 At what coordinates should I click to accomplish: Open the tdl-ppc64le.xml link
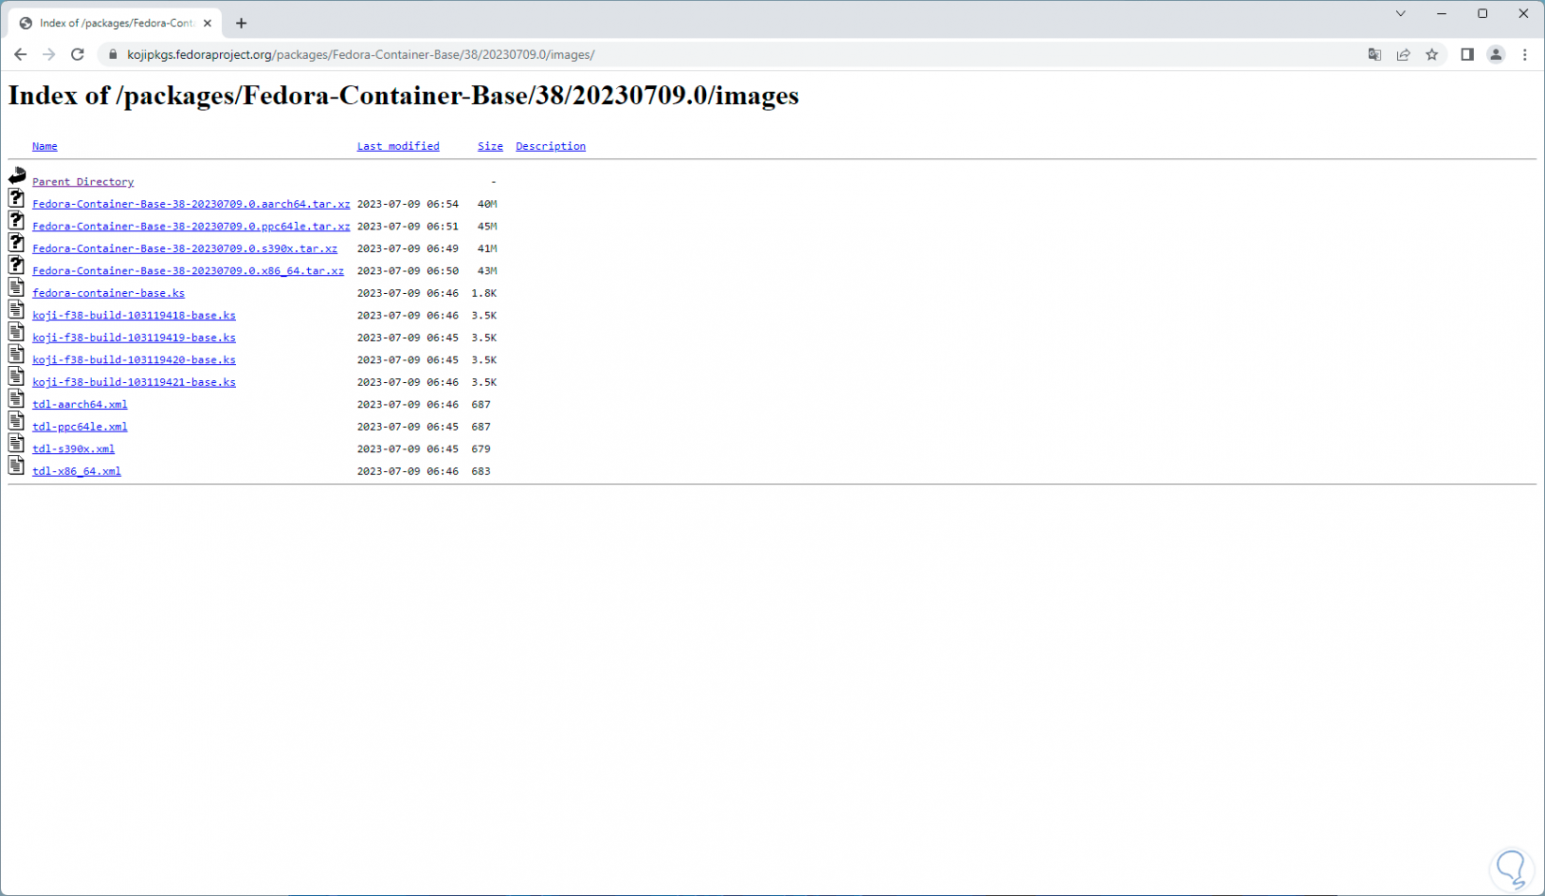click(80, 427)
